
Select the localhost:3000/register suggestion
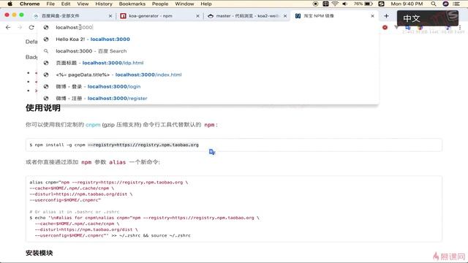point(208,98)
